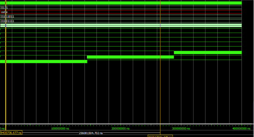Click the solid green top waveform bar
The height and width of the screenshot is (137, 254).
121,3
